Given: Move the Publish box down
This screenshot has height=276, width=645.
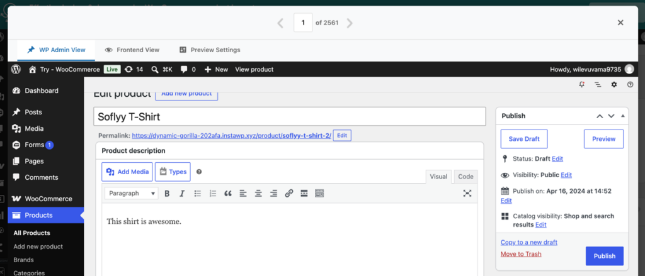Looking at the screenshot, I should (x=611, y=116).
